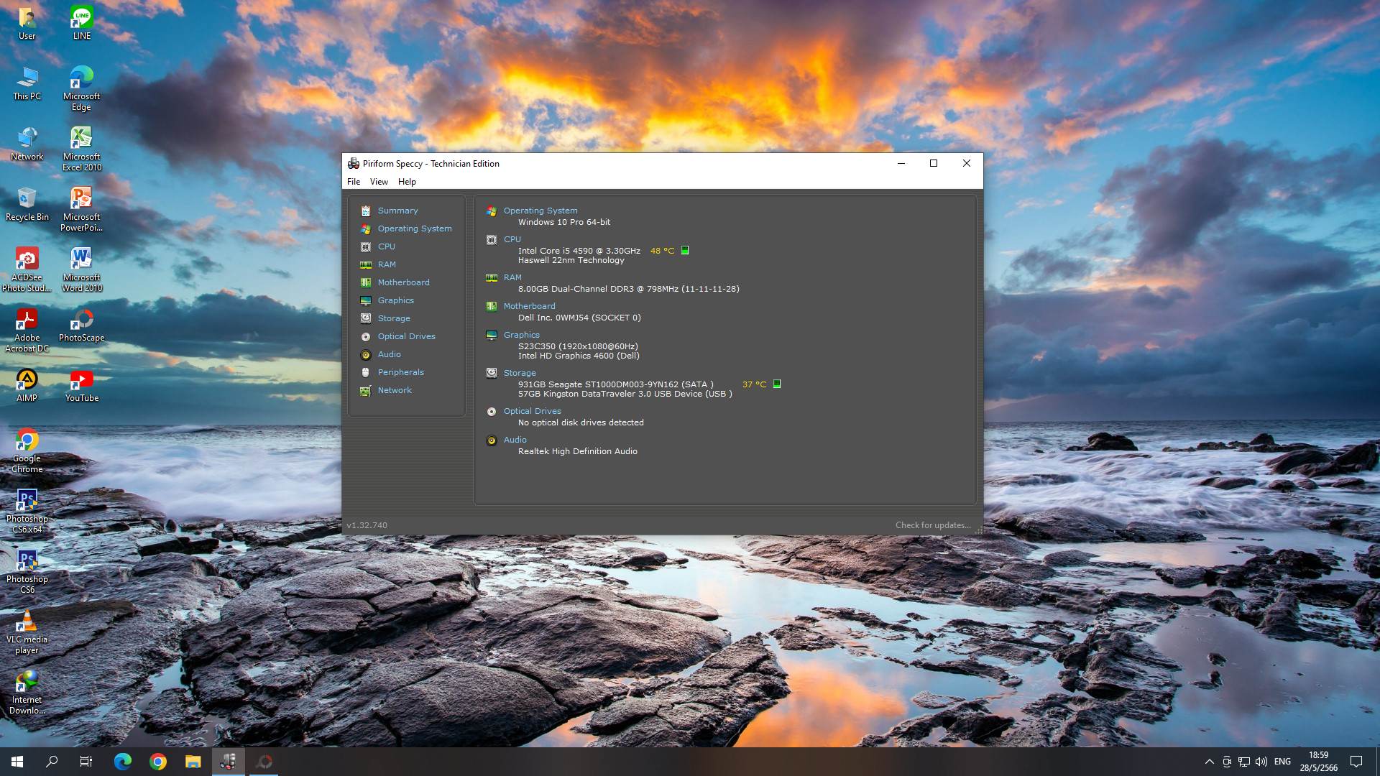Click the Check for updates link

(932, 525)
